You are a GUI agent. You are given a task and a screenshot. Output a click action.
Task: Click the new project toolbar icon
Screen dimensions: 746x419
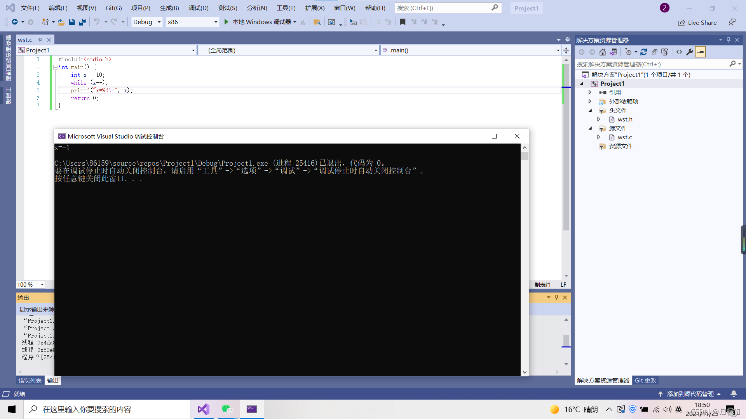point(45,22)
